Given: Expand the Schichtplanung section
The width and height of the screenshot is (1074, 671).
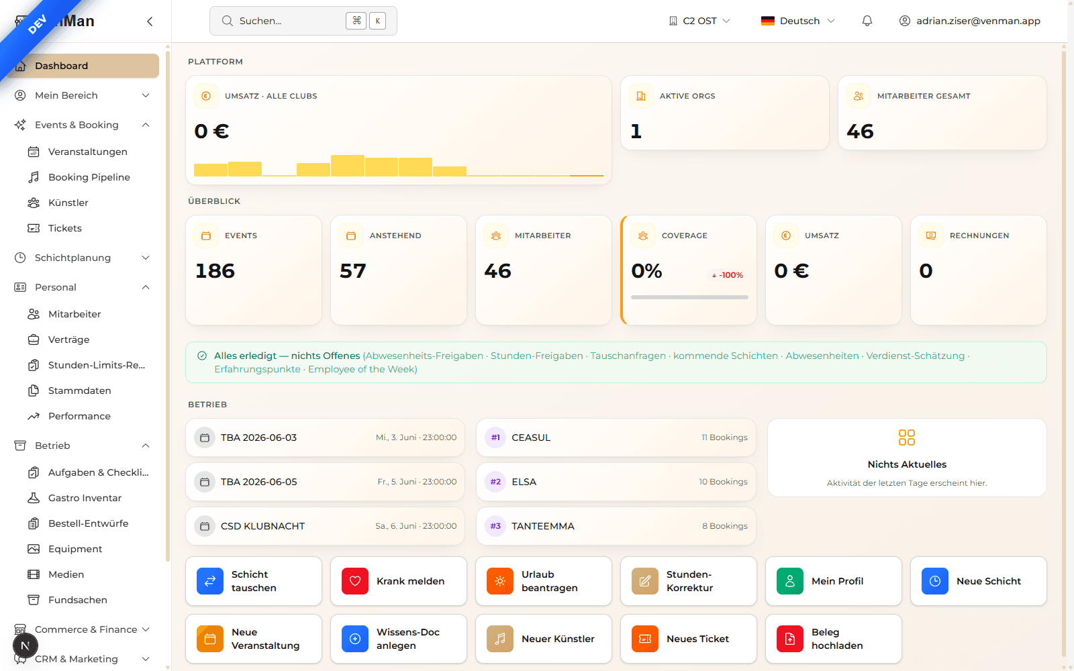Looking at the screenshot, I should pyautogui.click(x=82, y=258).
